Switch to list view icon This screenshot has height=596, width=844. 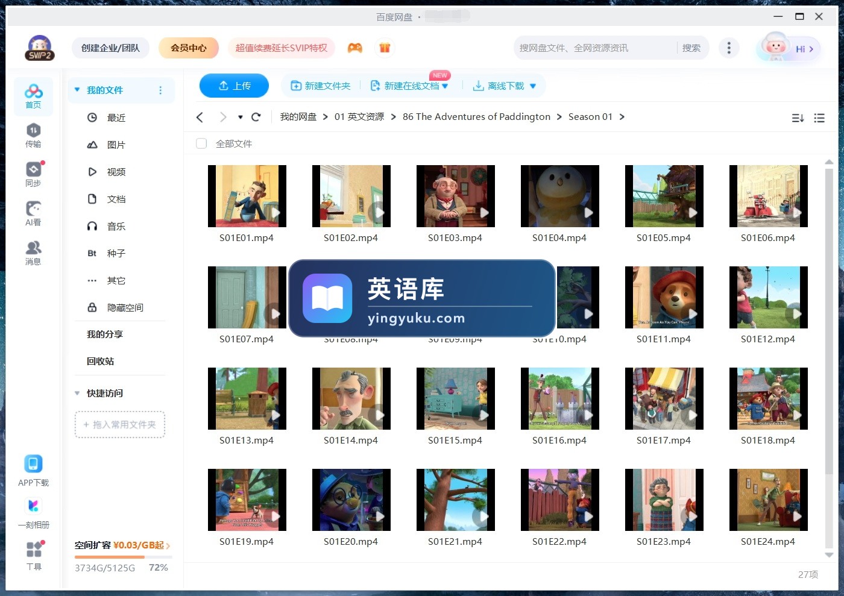[x=819, y=118]
